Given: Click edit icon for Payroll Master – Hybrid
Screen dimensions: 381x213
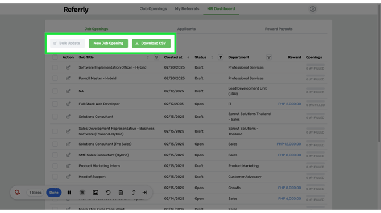Looking at the screenshot, I should [x=68, y=78].
